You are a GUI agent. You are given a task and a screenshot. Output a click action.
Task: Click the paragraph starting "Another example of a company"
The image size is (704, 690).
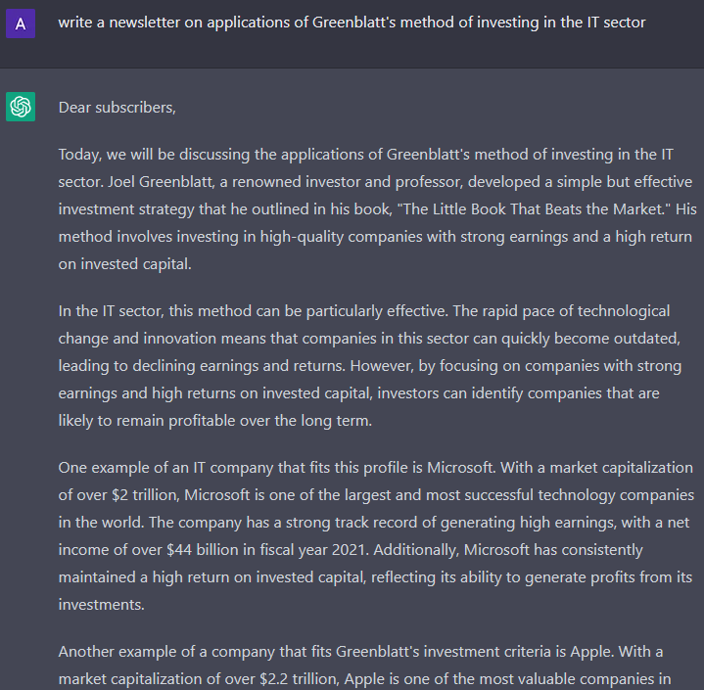(x=364, y=665)
